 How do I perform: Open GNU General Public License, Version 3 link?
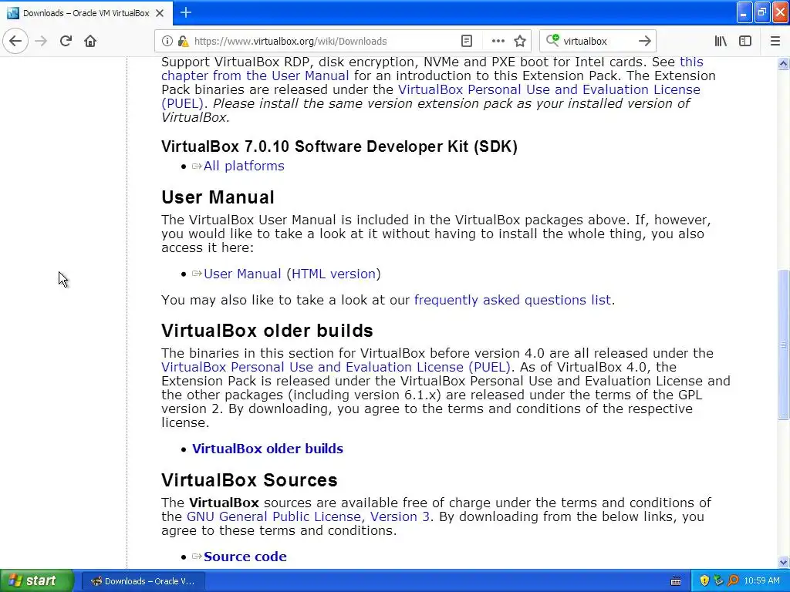coord(308,516)
